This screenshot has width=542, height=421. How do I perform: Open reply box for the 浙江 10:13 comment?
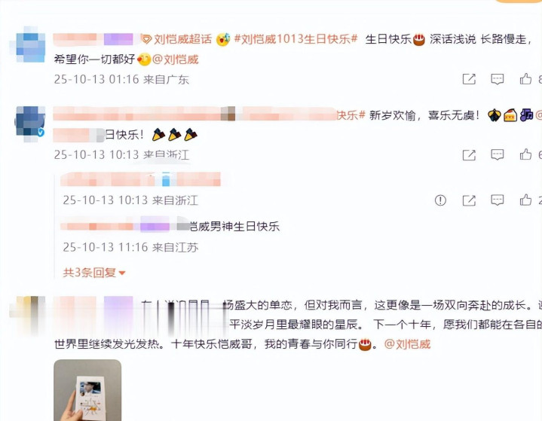click(x=497, y=154)
